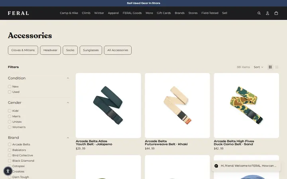This screenshot has width=287, height=179.
Task: Enable the Babiators brand filter
Action: 10,150
